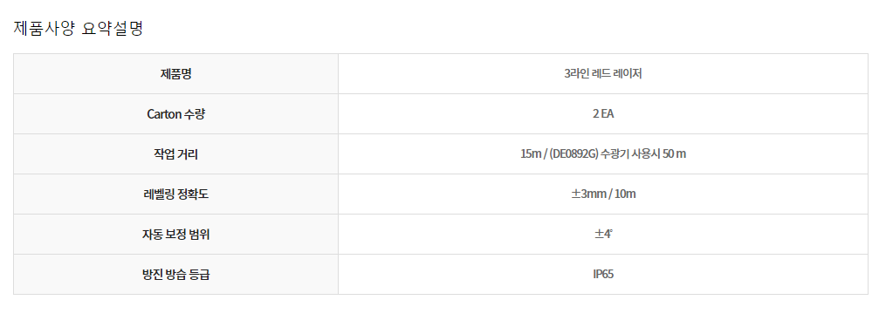
Task: Select the 자동 보정 범위 label cell
Action: coord(176,235)
